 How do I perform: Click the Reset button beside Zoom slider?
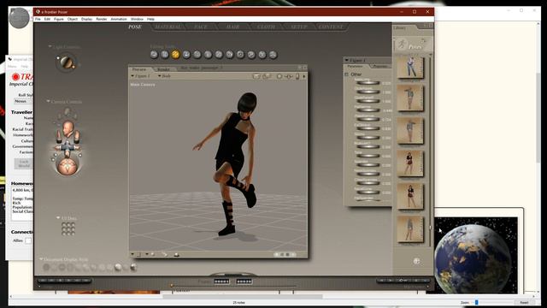click(x=524, y=302)
